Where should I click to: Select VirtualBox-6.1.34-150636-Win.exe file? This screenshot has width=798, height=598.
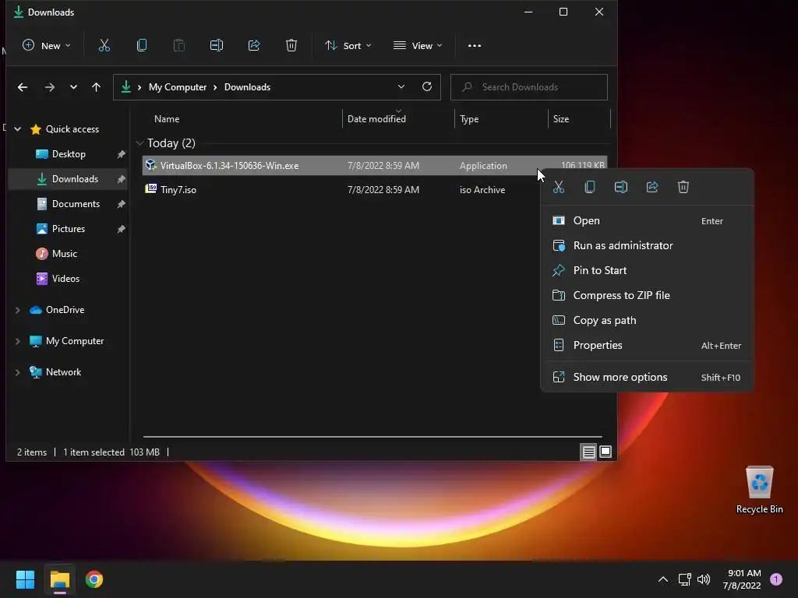374,166
